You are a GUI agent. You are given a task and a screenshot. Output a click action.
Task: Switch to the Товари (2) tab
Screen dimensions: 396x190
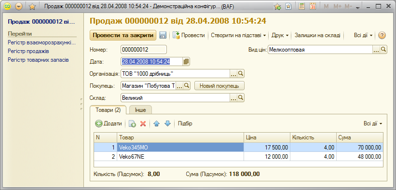click(x=108, y=110)
